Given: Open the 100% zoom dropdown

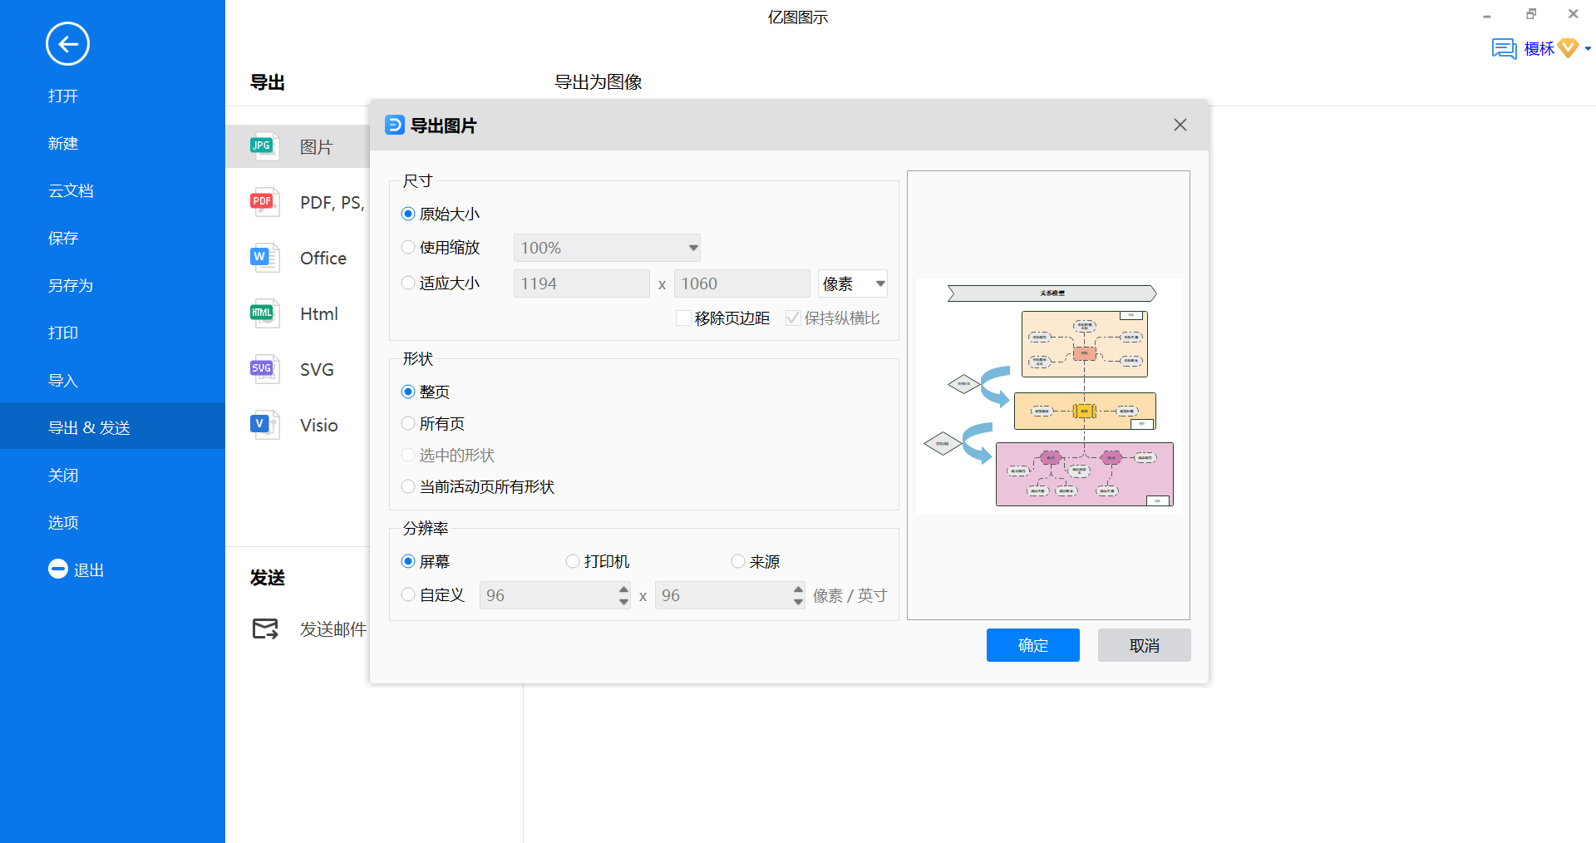Looking at the screenshot, I should [x=607, y=248].
